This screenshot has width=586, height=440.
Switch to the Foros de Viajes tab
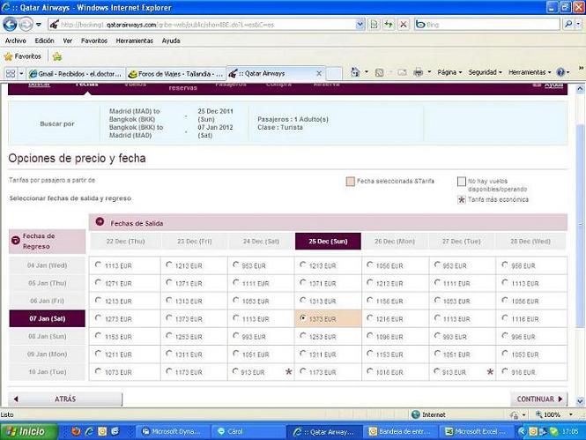[x=176, y=74]
